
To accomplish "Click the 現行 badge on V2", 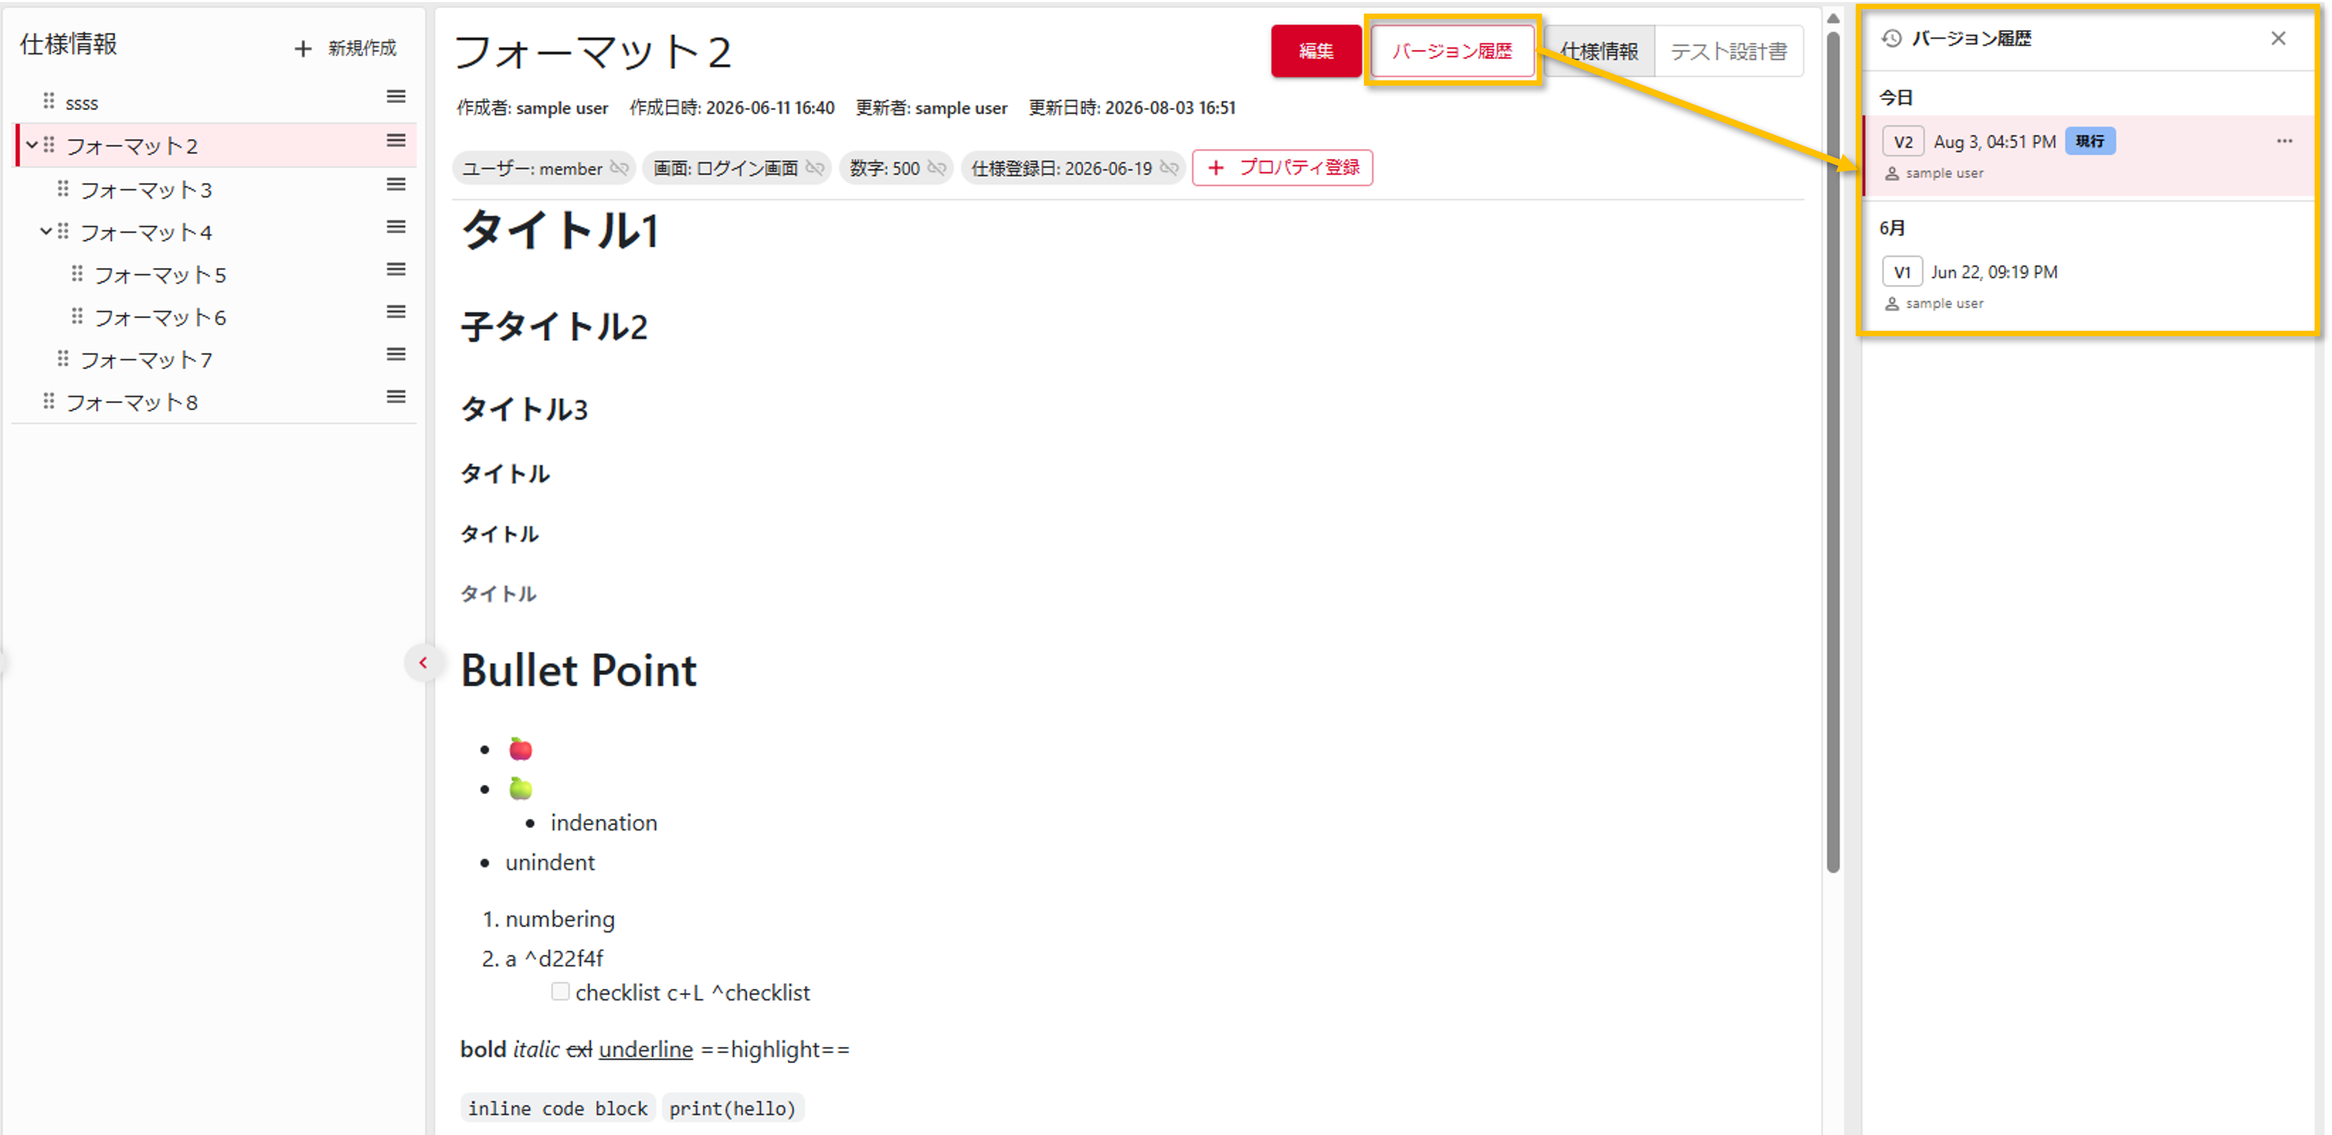I will pos(2090,141).
